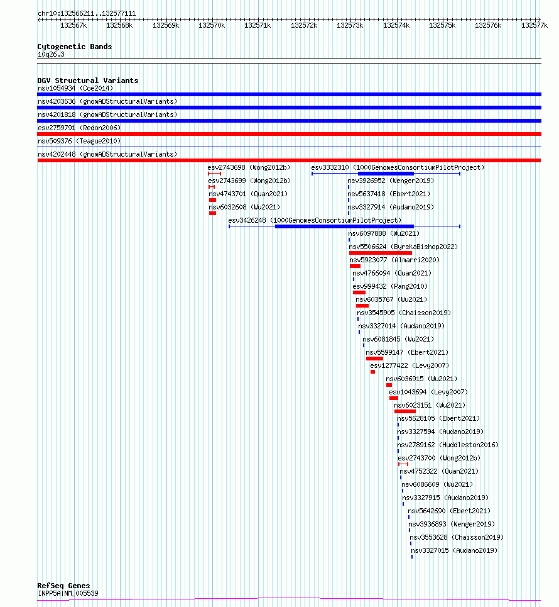Click the 132570k ruler tick label
This screenshot has height=607, width=559.
pos(212,26)
